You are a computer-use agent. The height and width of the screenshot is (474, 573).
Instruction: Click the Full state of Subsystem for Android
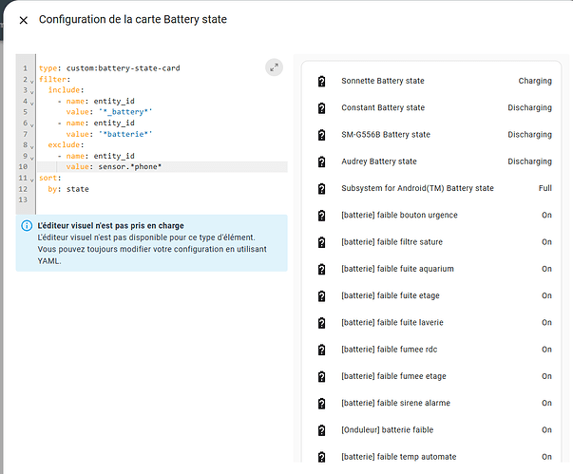pos(544,188)
